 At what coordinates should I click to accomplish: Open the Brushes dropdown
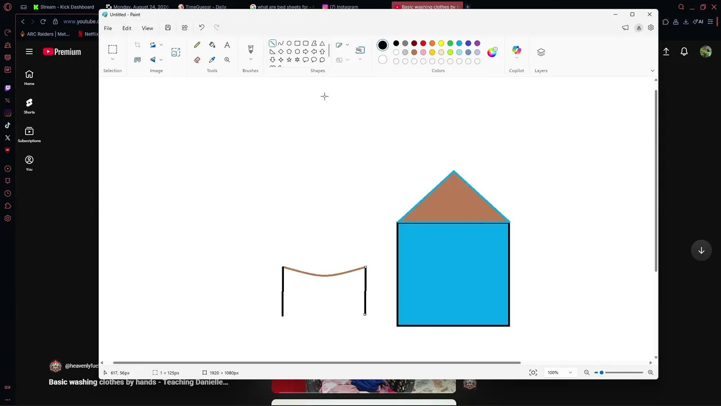251,60
